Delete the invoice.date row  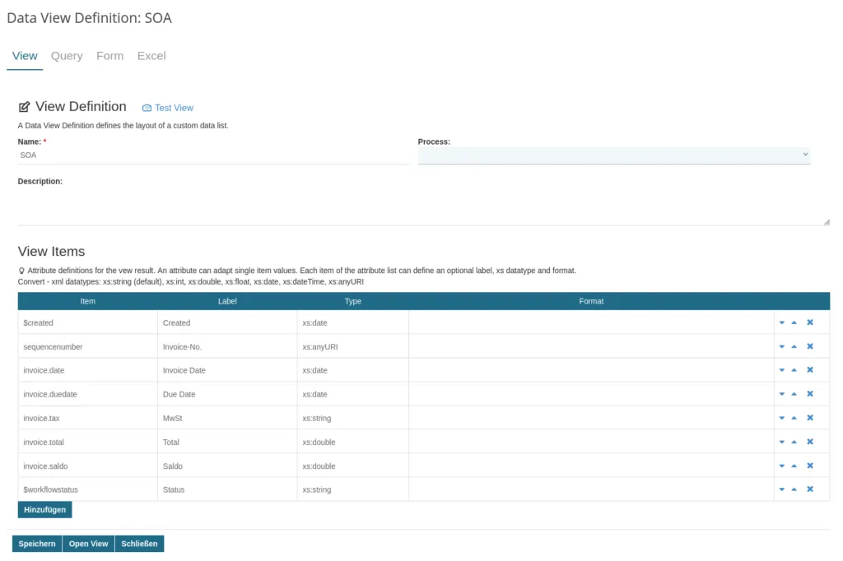point(809,370)
